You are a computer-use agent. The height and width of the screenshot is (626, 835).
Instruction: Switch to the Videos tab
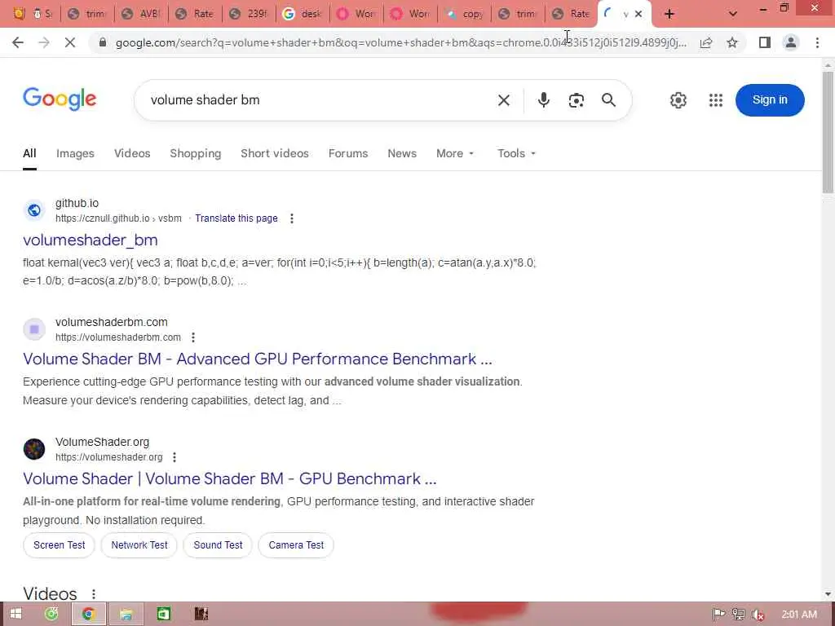pyautogui.click(x=132, y=153)
